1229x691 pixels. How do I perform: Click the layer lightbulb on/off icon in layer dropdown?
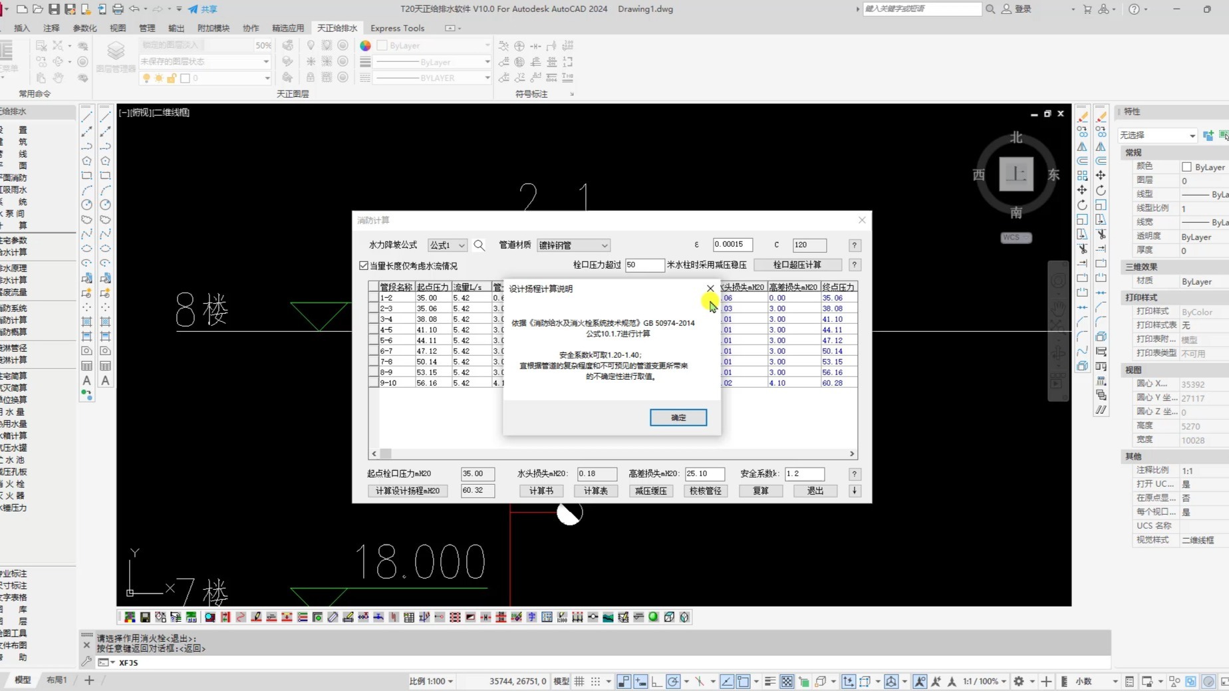[x=146, y=78]
